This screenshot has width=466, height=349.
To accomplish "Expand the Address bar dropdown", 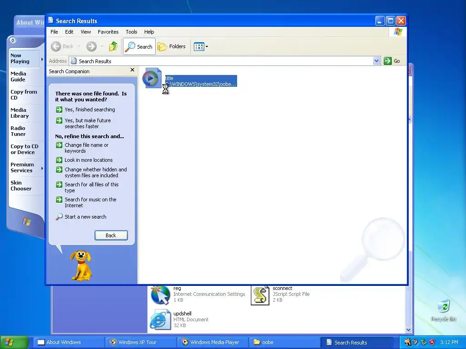I will [376, 61].
